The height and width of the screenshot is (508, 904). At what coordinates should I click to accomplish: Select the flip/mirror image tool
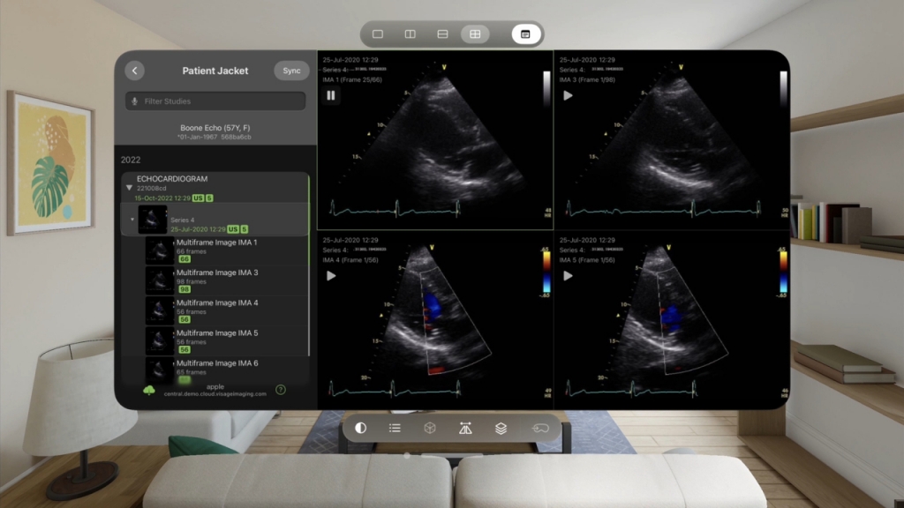click(x=465, y=428)
